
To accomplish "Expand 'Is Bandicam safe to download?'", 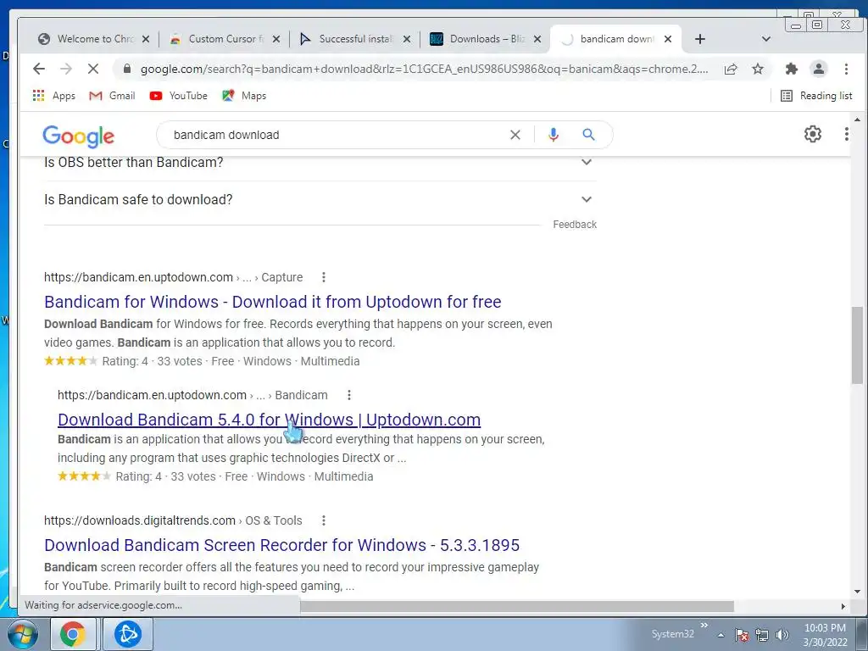I will [320, 199].
